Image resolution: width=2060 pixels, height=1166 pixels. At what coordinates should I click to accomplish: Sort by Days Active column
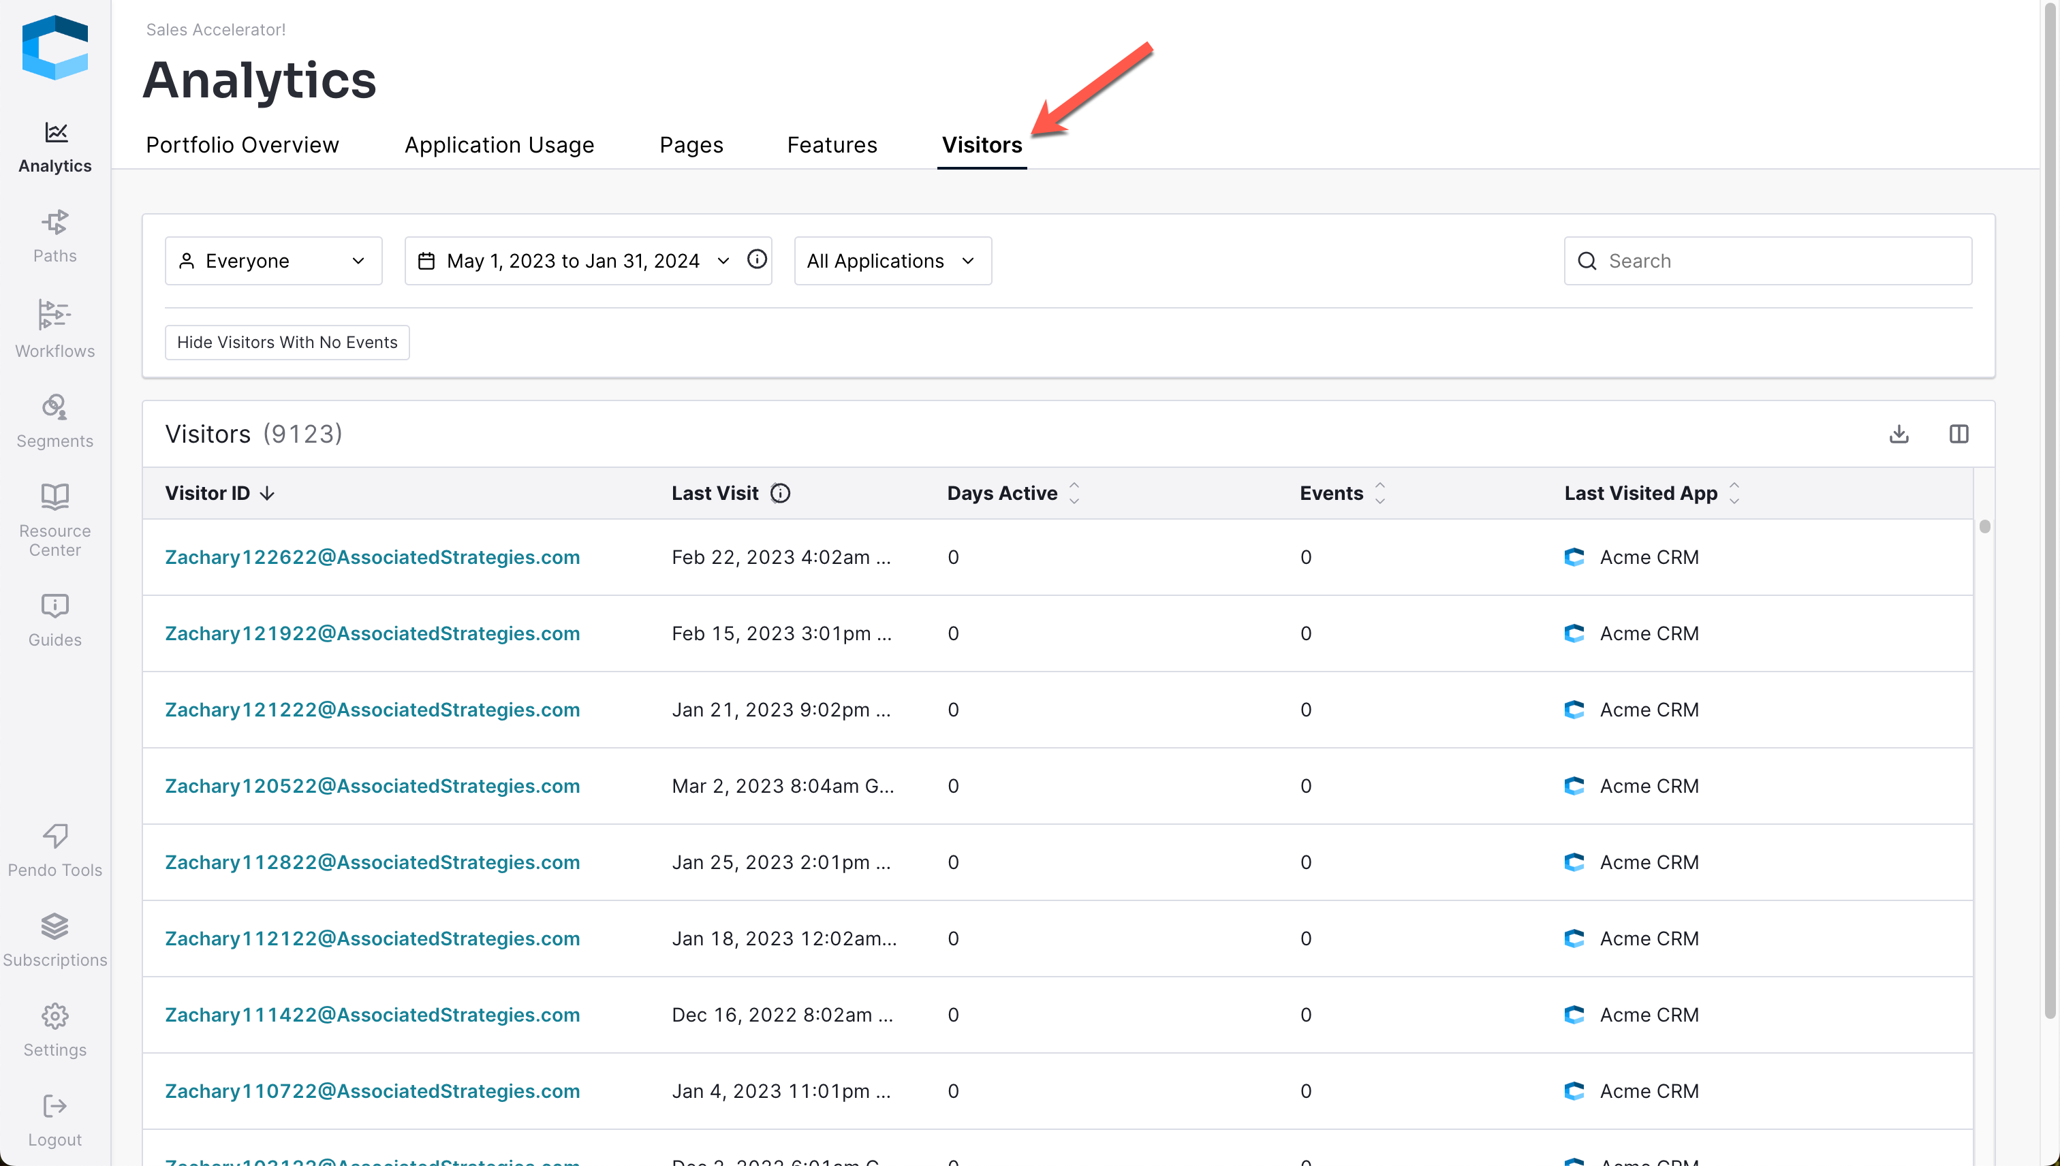tap(1074, 493)
